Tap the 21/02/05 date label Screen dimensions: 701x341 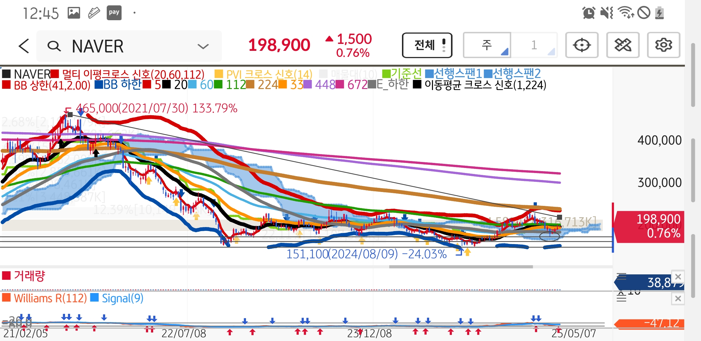(26, 333)
